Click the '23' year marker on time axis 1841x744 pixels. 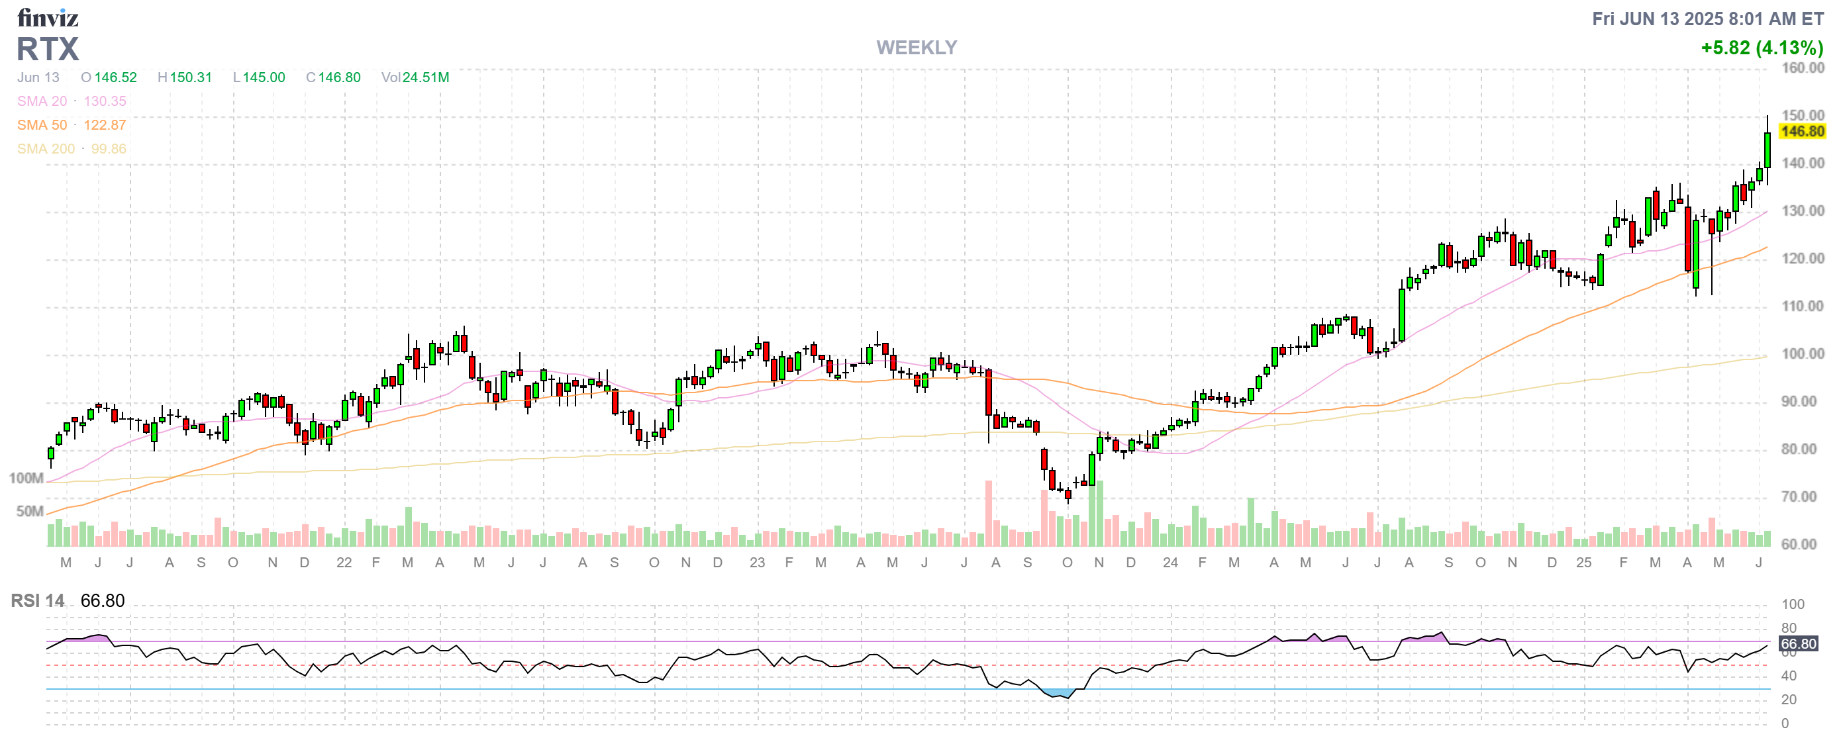pos(757,563)
